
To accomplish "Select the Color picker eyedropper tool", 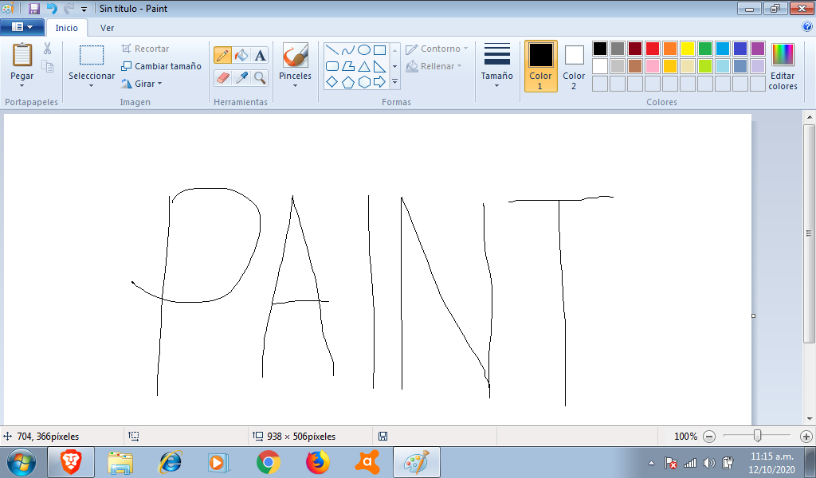I will [241, 78].
